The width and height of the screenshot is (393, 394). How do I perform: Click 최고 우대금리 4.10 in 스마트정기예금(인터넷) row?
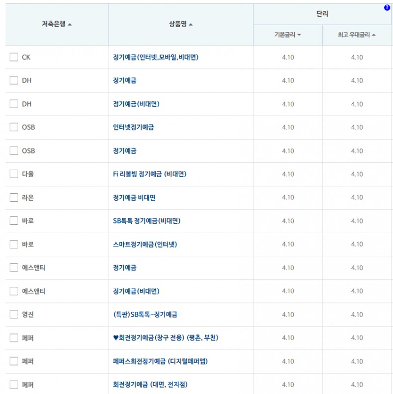tap(357, 244)
